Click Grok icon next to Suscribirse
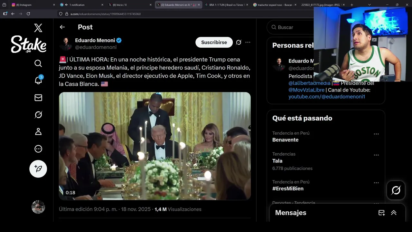The width and height of the screenshot is (412, 232). pyautogui.click(x=239, y=42)
